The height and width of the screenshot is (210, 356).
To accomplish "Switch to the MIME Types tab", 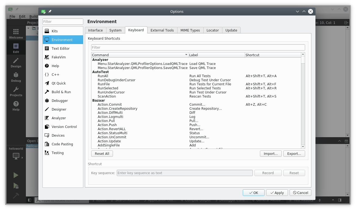I will click(190, 30).
